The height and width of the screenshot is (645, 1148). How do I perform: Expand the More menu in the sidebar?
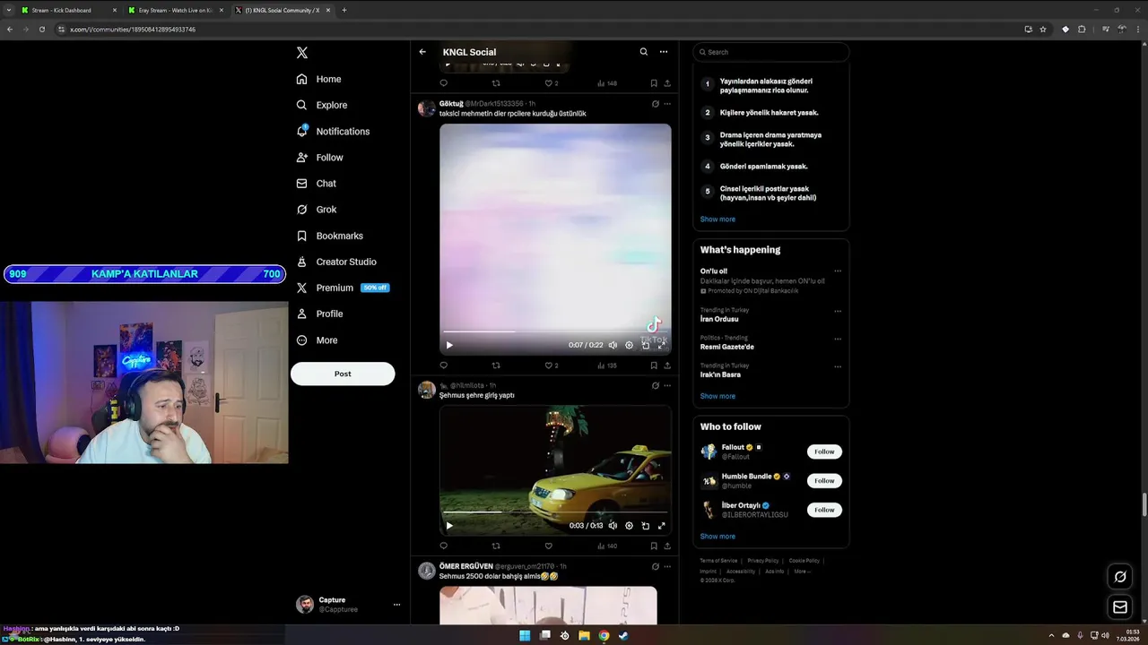(x=317, y=340)
